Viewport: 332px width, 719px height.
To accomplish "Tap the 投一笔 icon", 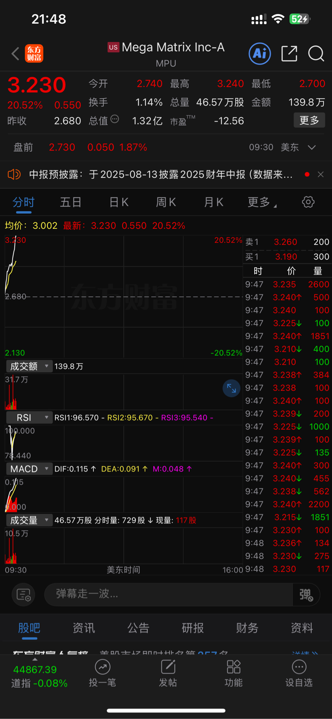I will tap(102, 674).
